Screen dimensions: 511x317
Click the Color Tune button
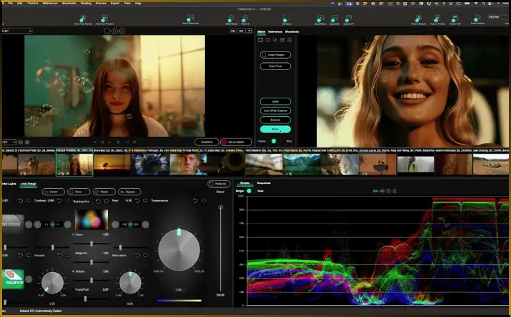(x=276, y=66)
